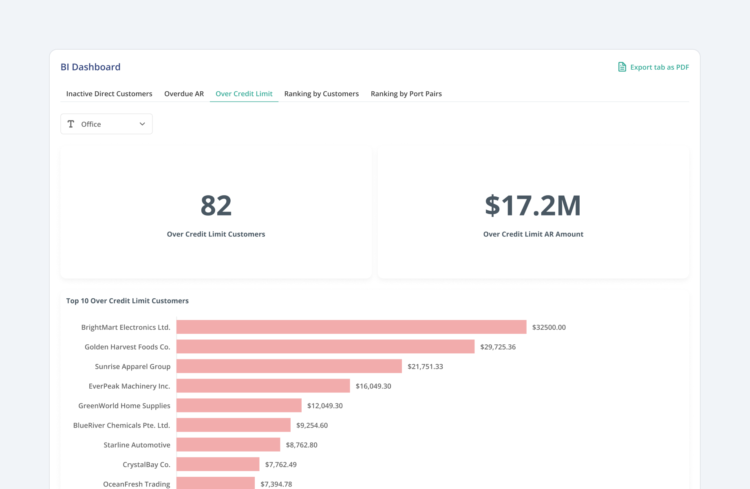
Task: Click the $16,049.30 value for EverPeak Machinery
Action: tap(372, 386)
